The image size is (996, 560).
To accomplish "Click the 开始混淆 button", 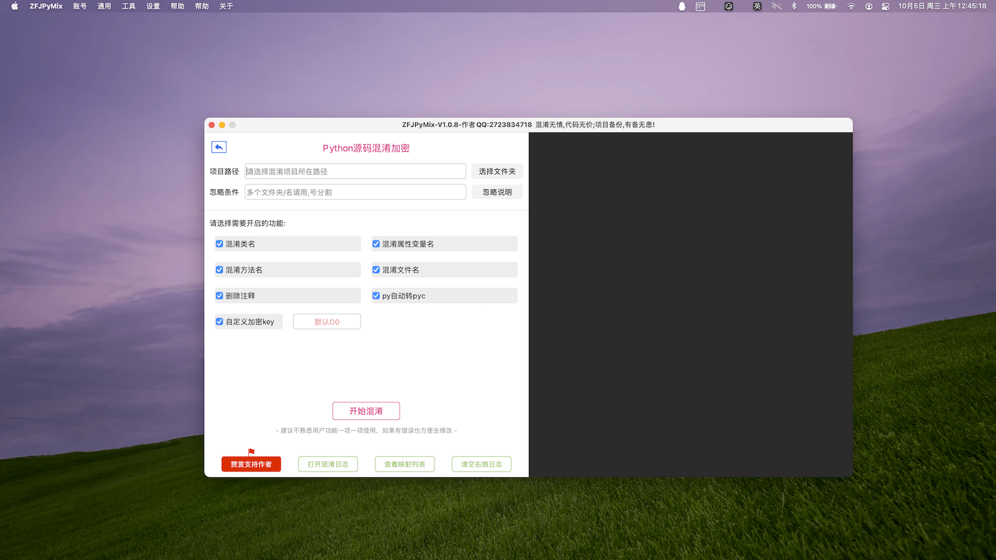I will [x=366, y=411].
